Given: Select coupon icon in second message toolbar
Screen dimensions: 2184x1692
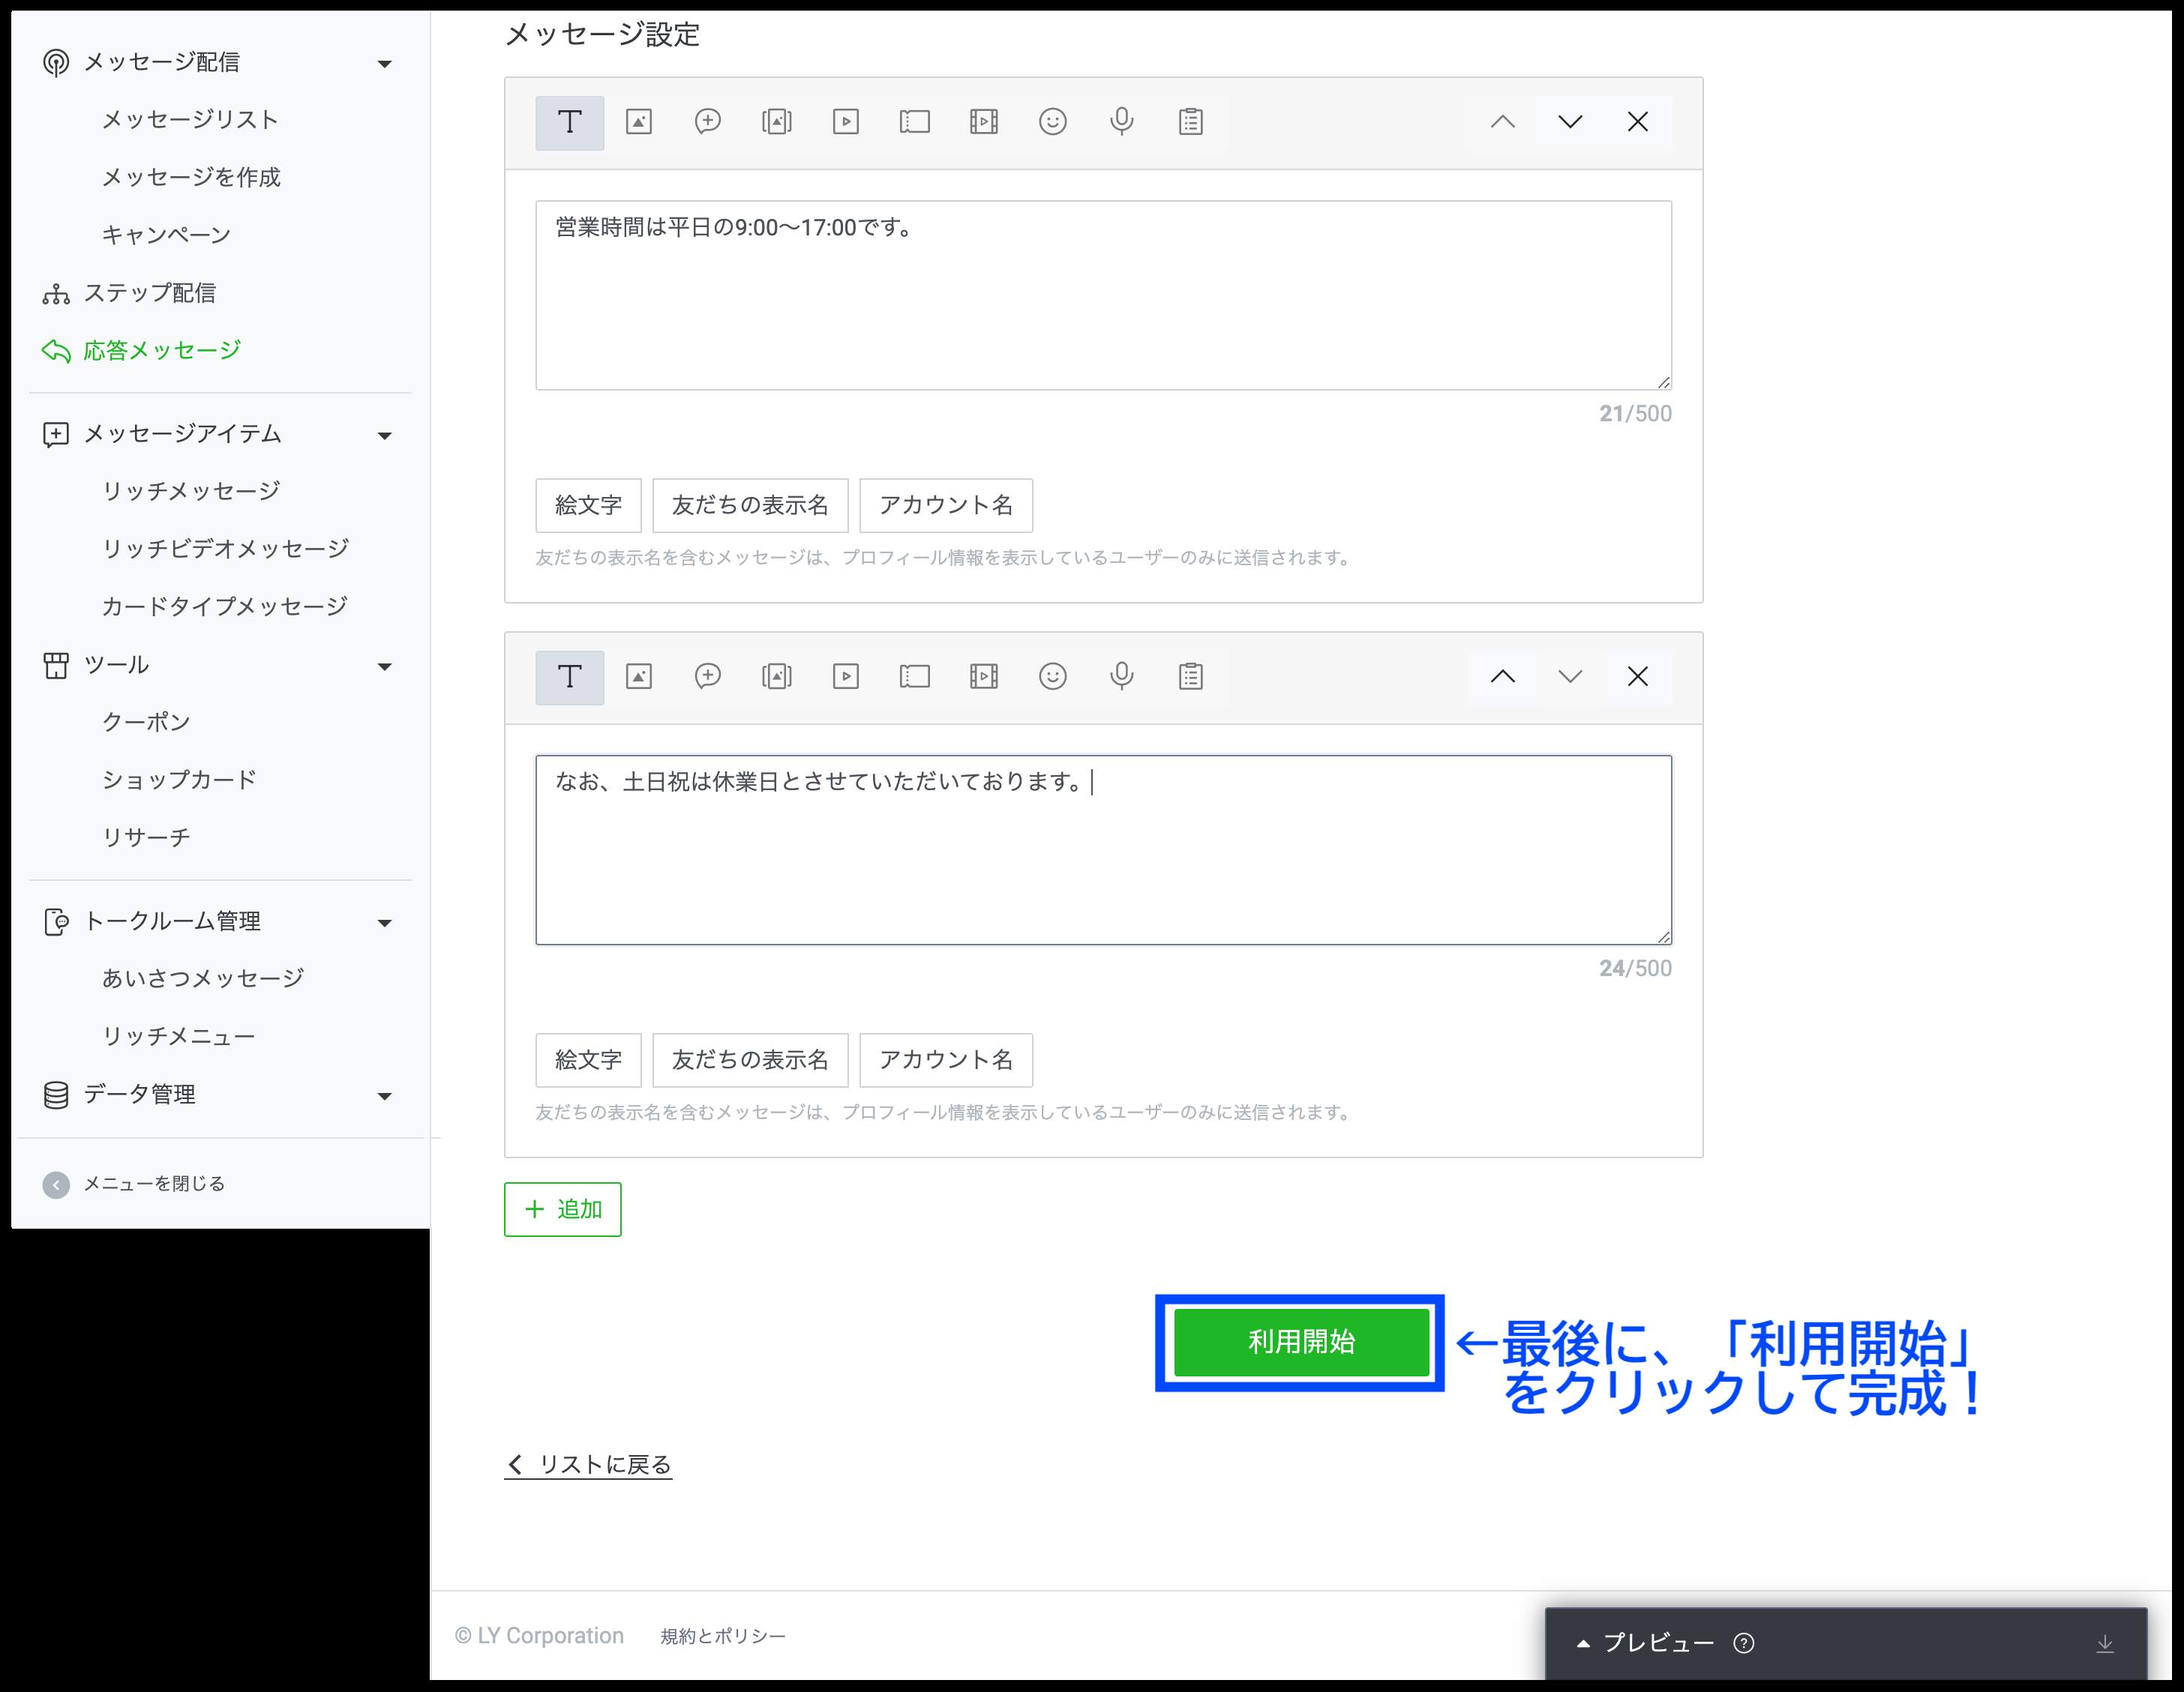Looking at the screenshot, I should pos(914,677).
